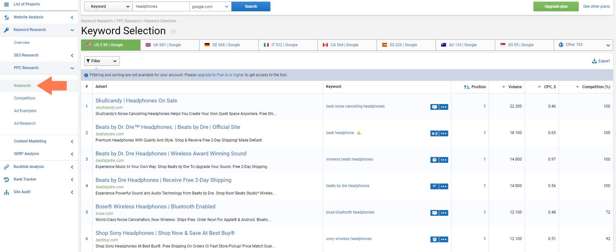Click the green Upgrade plan button
This screenshot has height=252, width=616.
click(556, 6)
